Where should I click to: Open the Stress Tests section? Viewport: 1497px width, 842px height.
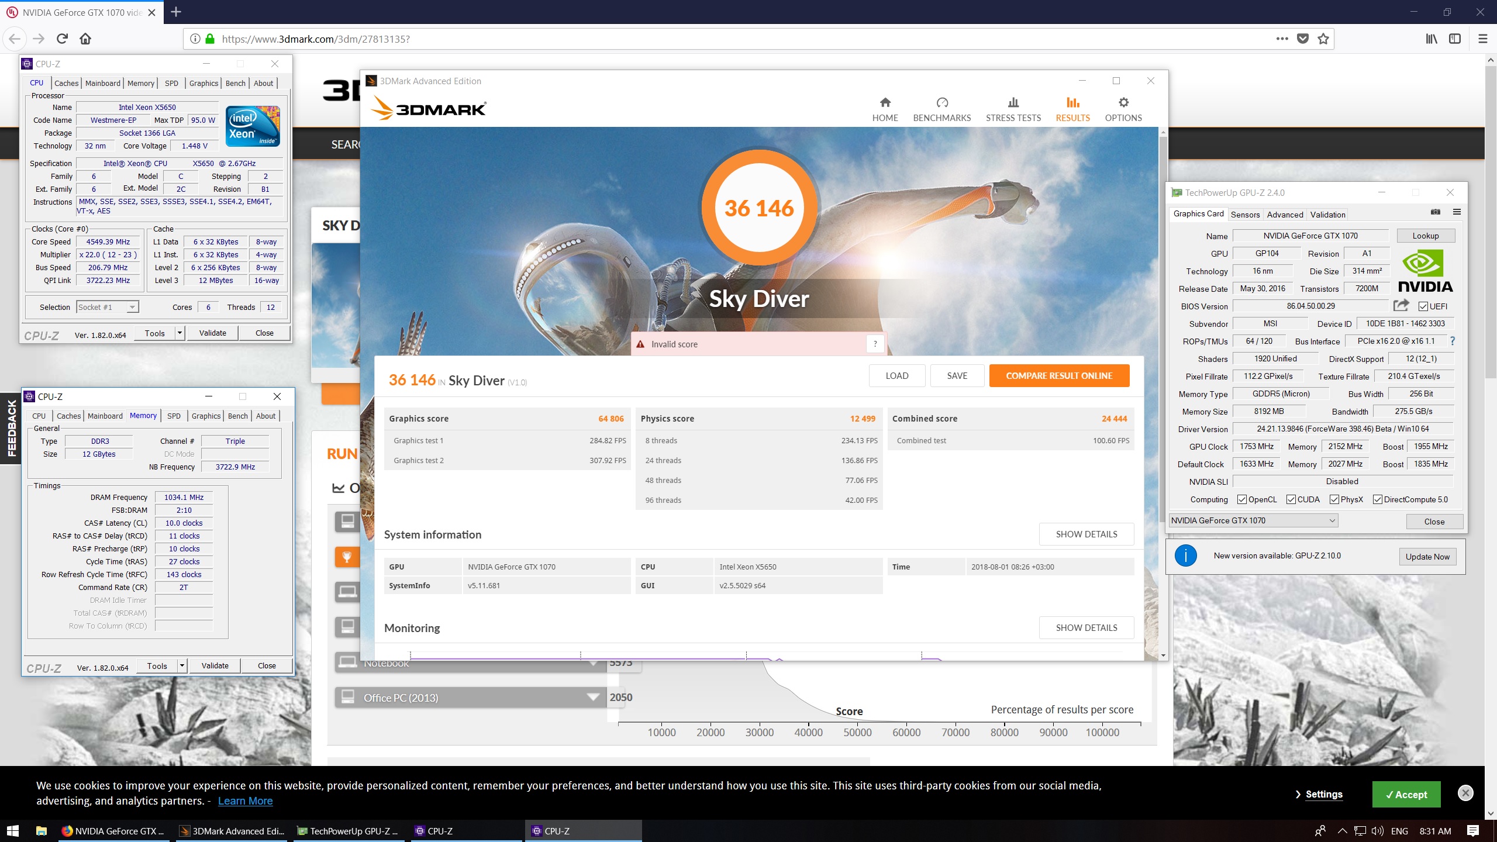[1013, 109]
